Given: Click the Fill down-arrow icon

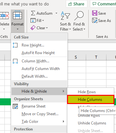Looking at the screenshot, I should (x=33, y=20).
